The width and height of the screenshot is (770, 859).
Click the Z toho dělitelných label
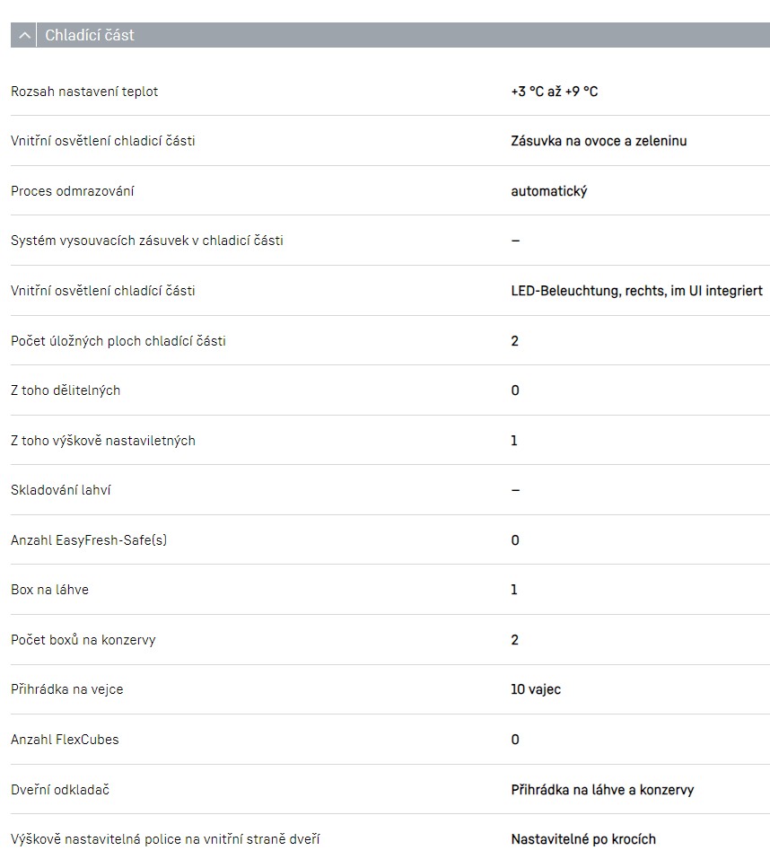click(x=66, y=390)
